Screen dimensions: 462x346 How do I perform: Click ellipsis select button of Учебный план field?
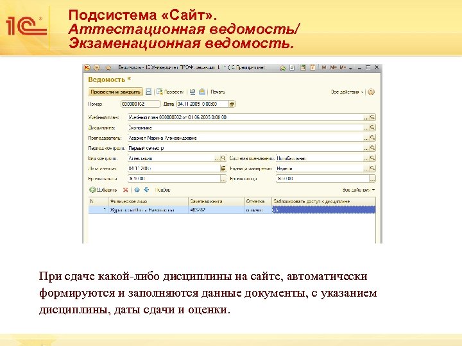pos(366,117)
